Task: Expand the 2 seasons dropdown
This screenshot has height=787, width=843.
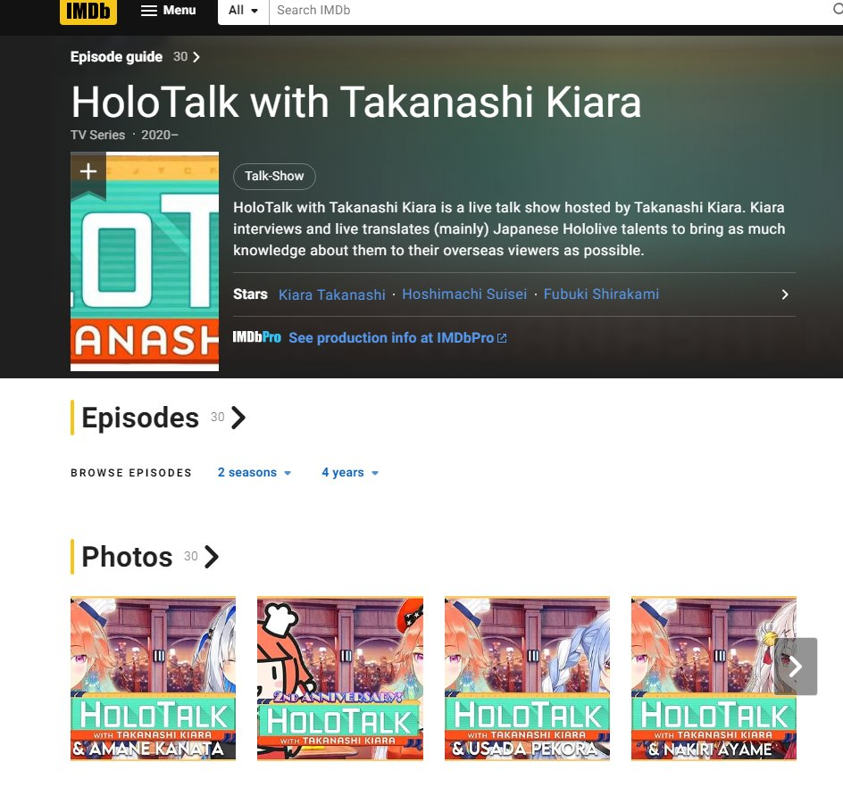Action: pos(255,473)
